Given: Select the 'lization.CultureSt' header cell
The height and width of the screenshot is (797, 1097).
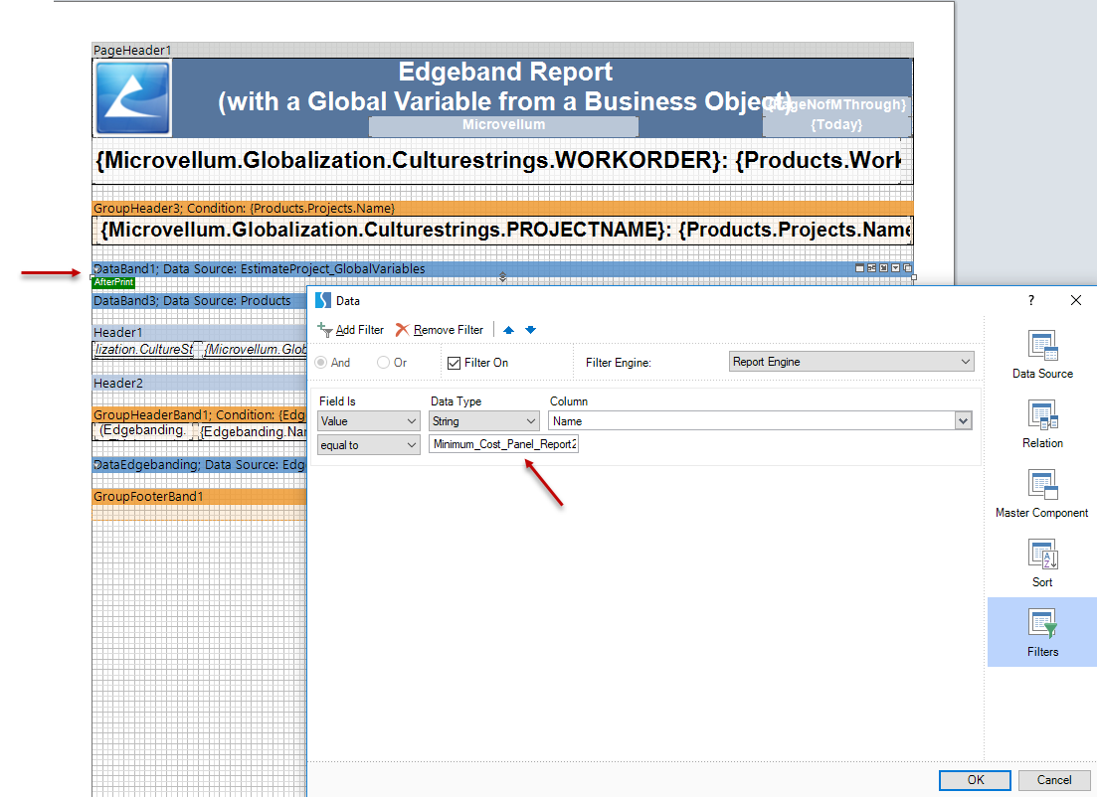Looking at the screenshot, I should (143, 350).
